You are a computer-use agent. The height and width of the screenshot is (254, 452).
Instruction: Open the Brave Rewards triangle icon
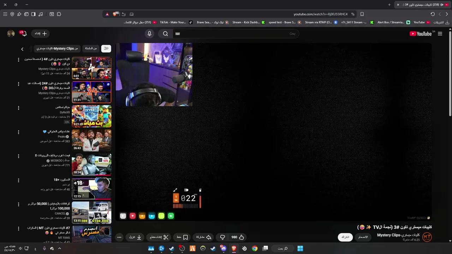click(107, 14)
